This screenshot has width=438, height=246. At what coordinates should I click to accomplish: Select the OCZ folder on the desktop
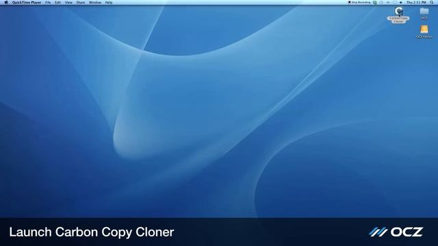424,14
